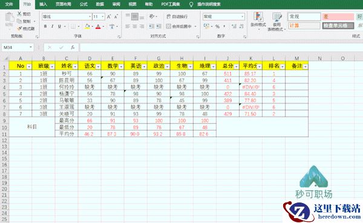Open the 文件 menu tab
363x223 pixels.
[9, 4]
